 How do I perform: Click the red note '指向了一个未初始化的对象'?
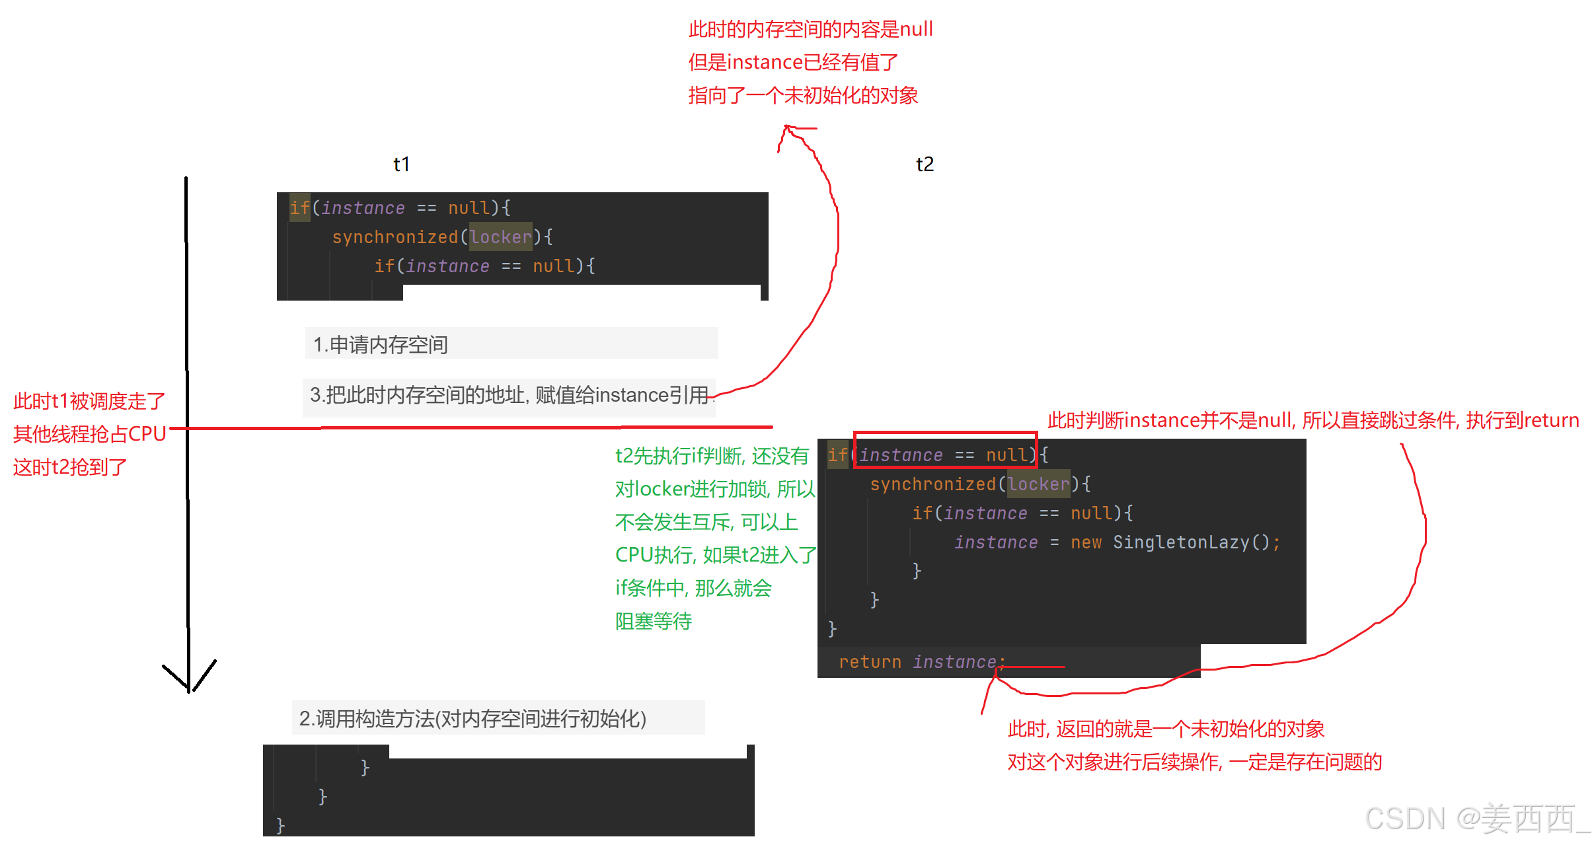803,95
